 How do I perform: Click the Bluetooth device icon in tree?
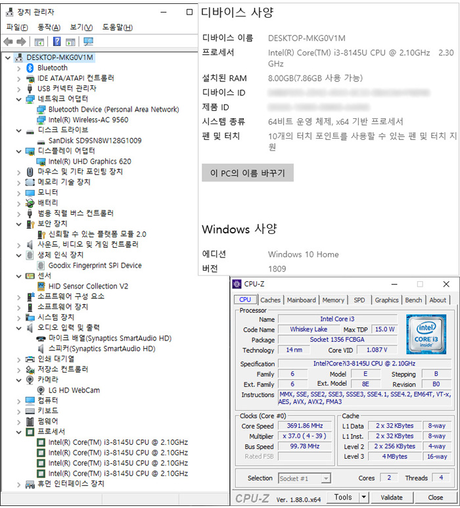pos(30,68)
